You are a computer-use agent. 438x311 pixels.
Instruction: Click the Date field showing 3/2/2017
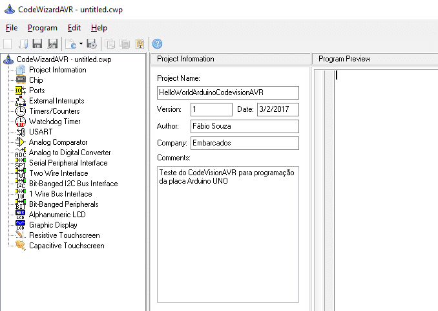[x=278, y=109]
